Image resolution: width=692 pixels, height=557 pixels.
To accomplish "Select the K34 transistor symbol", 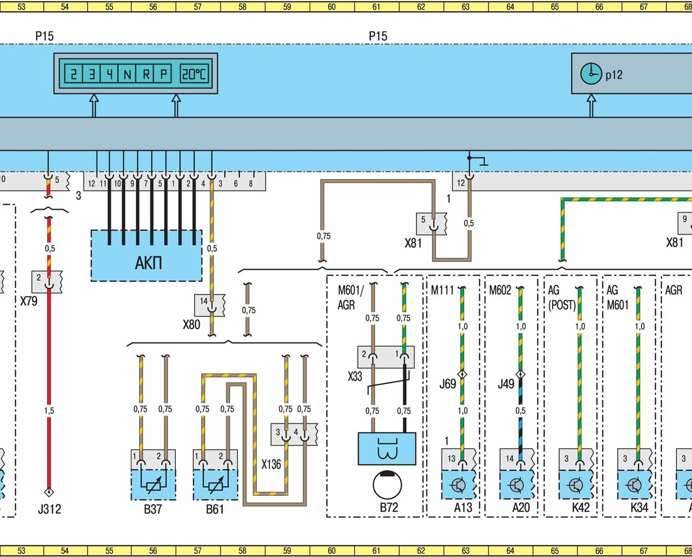I will (635, 485).
